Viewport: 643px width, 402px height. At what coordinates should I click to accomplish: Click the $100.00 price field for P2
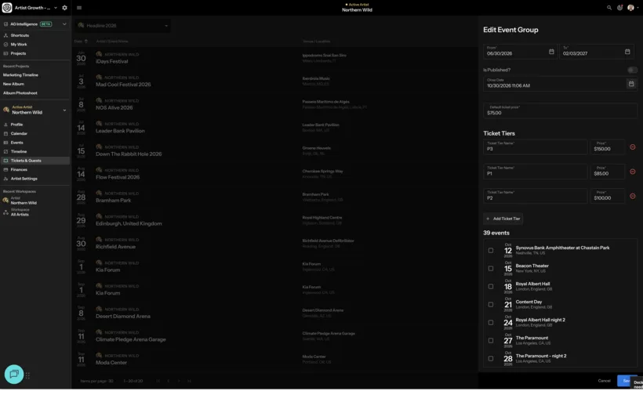(608, 196)
